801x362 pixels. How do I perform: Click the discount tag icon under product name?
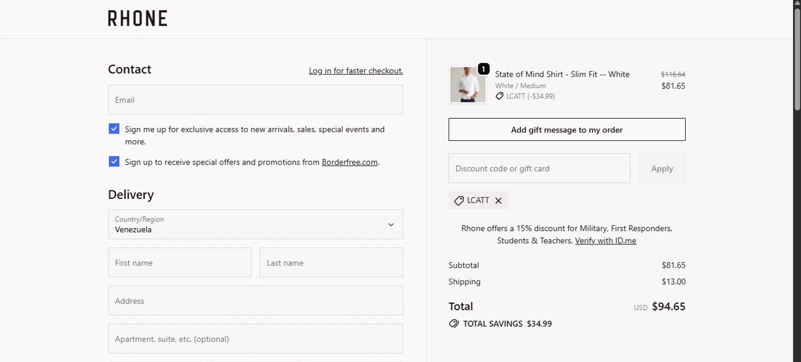coord(499,96)
